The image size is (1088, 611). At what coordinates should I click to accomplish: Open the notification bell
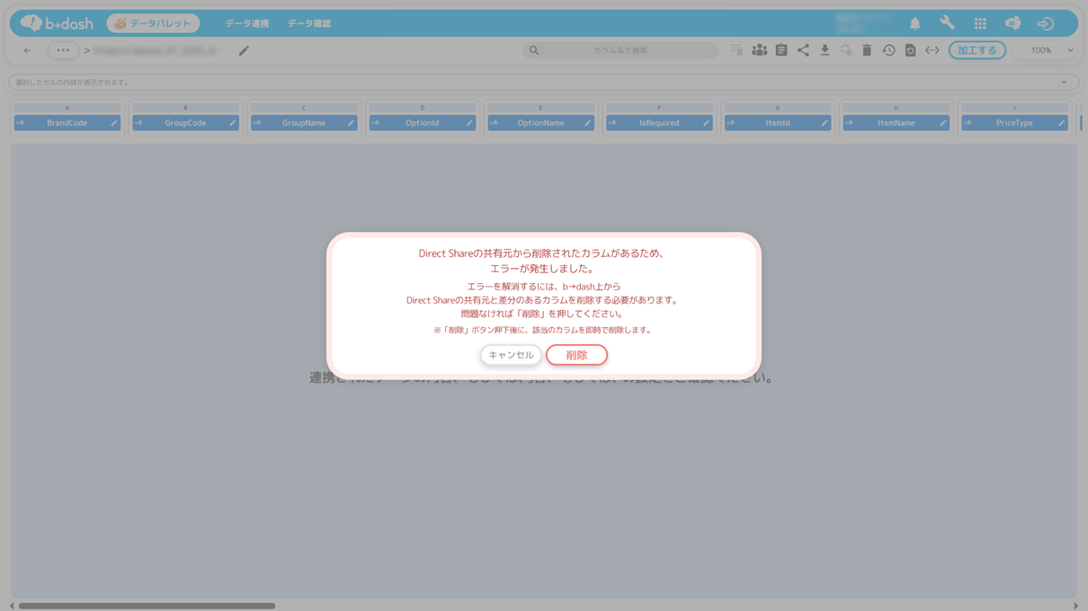pos(914,24)
